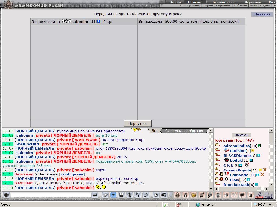The image size is (277, 207).
Task: Click the player list scroll-right arrow
Action: click(x=267, y=189)
